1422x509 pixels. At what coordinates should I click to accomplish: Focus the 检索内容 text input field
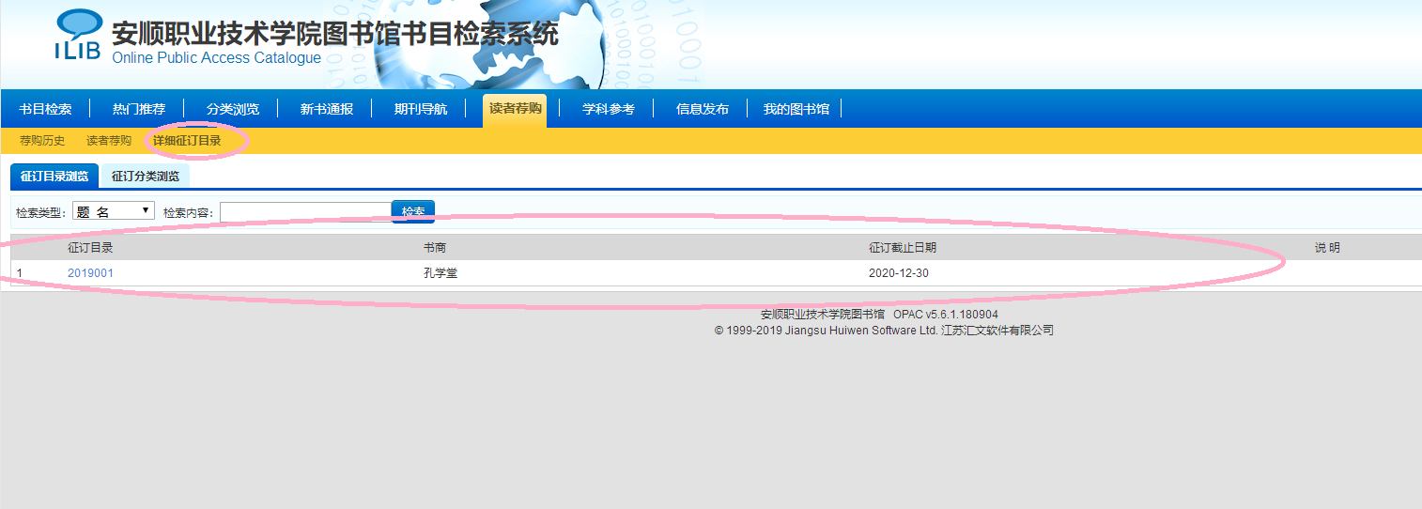tap(305, 212)
